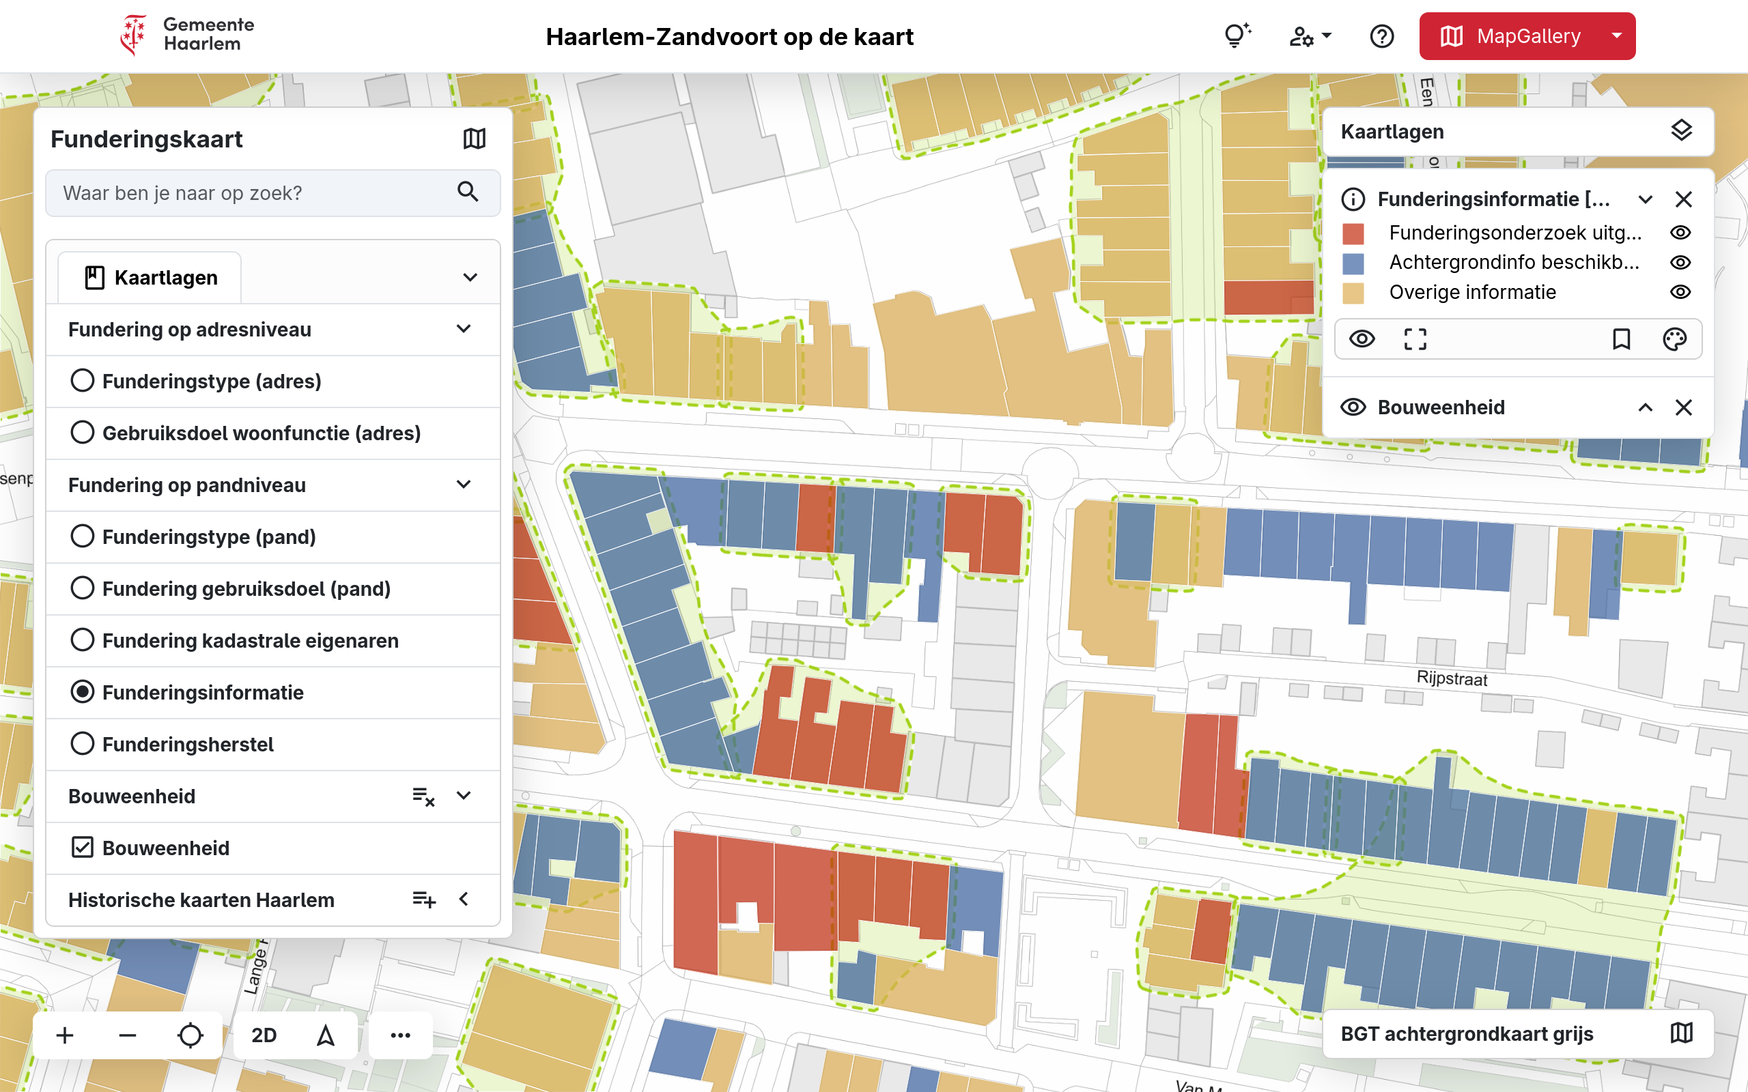The image size is (1748, 1092).
Task: Click the north compass arrow icon
Action: 326,1035
